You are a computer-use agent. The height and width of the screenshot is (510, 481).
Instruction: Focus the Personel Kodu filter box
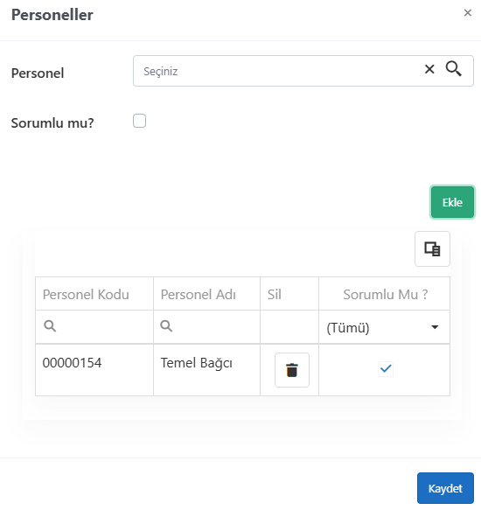tap(94, 326)
